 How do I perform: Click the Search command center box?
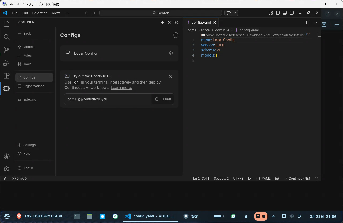click(x=161, y=13)
